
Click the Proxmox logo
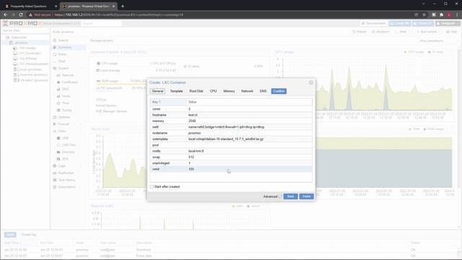pos(22,23)
